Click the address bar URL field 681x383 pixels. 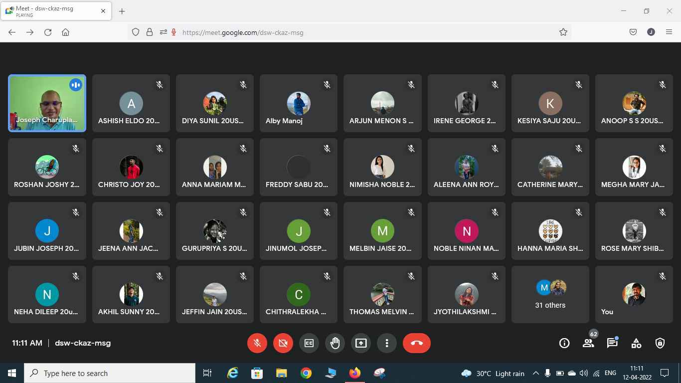click(x=349, y=32)
